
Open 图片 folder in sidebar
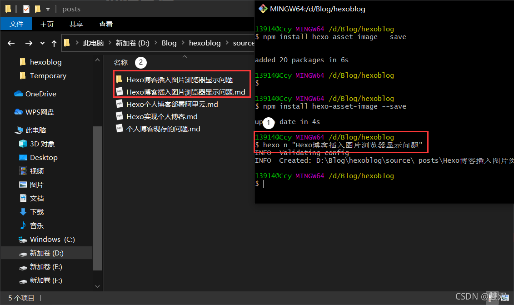[x=36, y=185]
